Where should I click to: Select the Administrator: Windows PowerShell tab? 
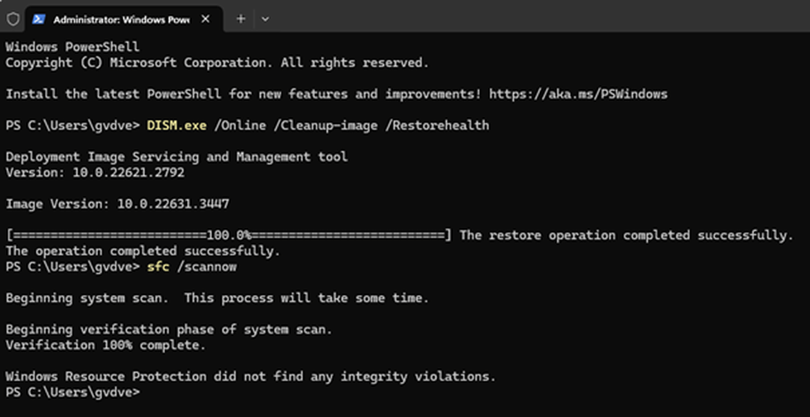121,19
